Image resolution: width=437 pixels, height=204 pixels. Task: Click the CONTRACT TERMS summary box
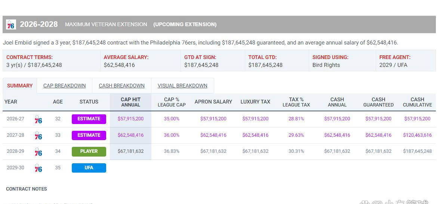(52, 61)
